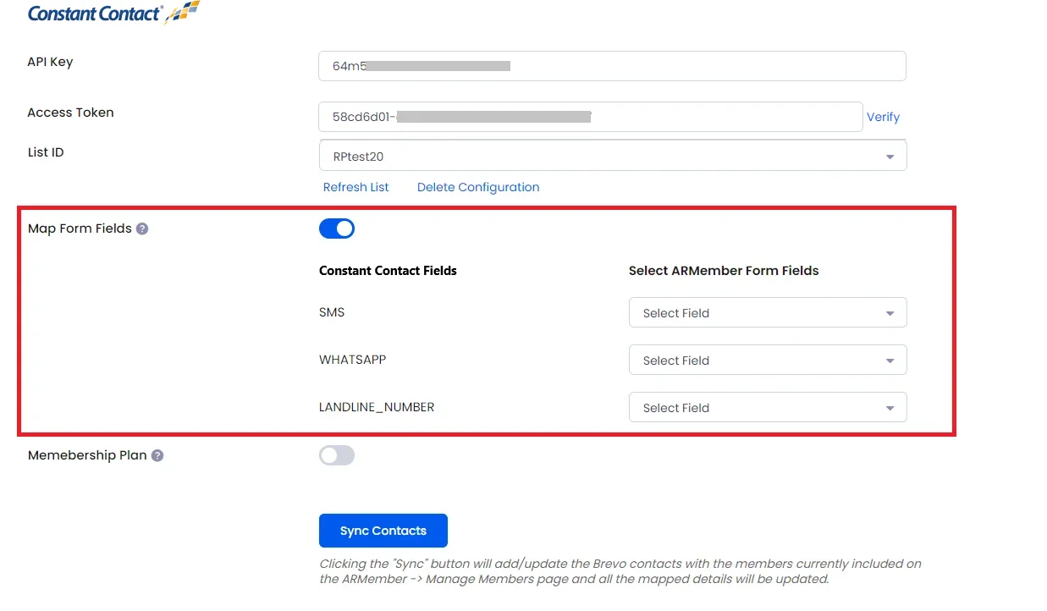
Task: Open the LANDLINE_NUMBER field mapping dropdown
Action: click(768, 407)
